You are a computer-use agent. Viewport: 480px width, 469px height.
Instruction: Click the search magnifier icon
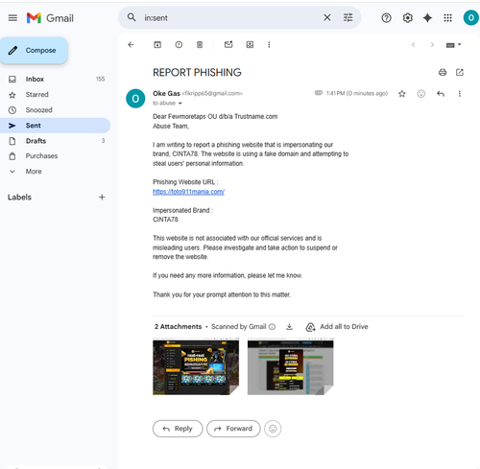132,17
